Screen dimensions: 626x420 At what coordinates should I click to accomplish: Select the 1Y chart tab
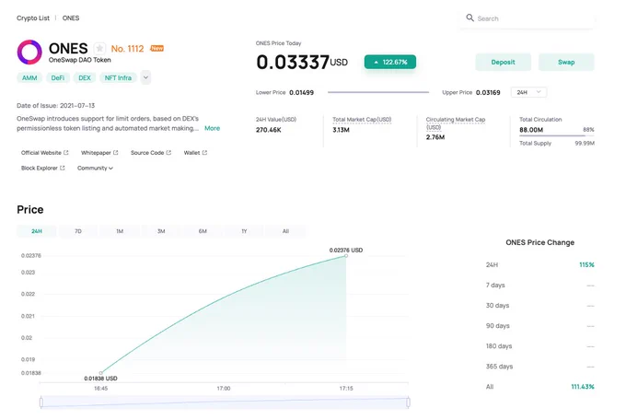point(244,231)
